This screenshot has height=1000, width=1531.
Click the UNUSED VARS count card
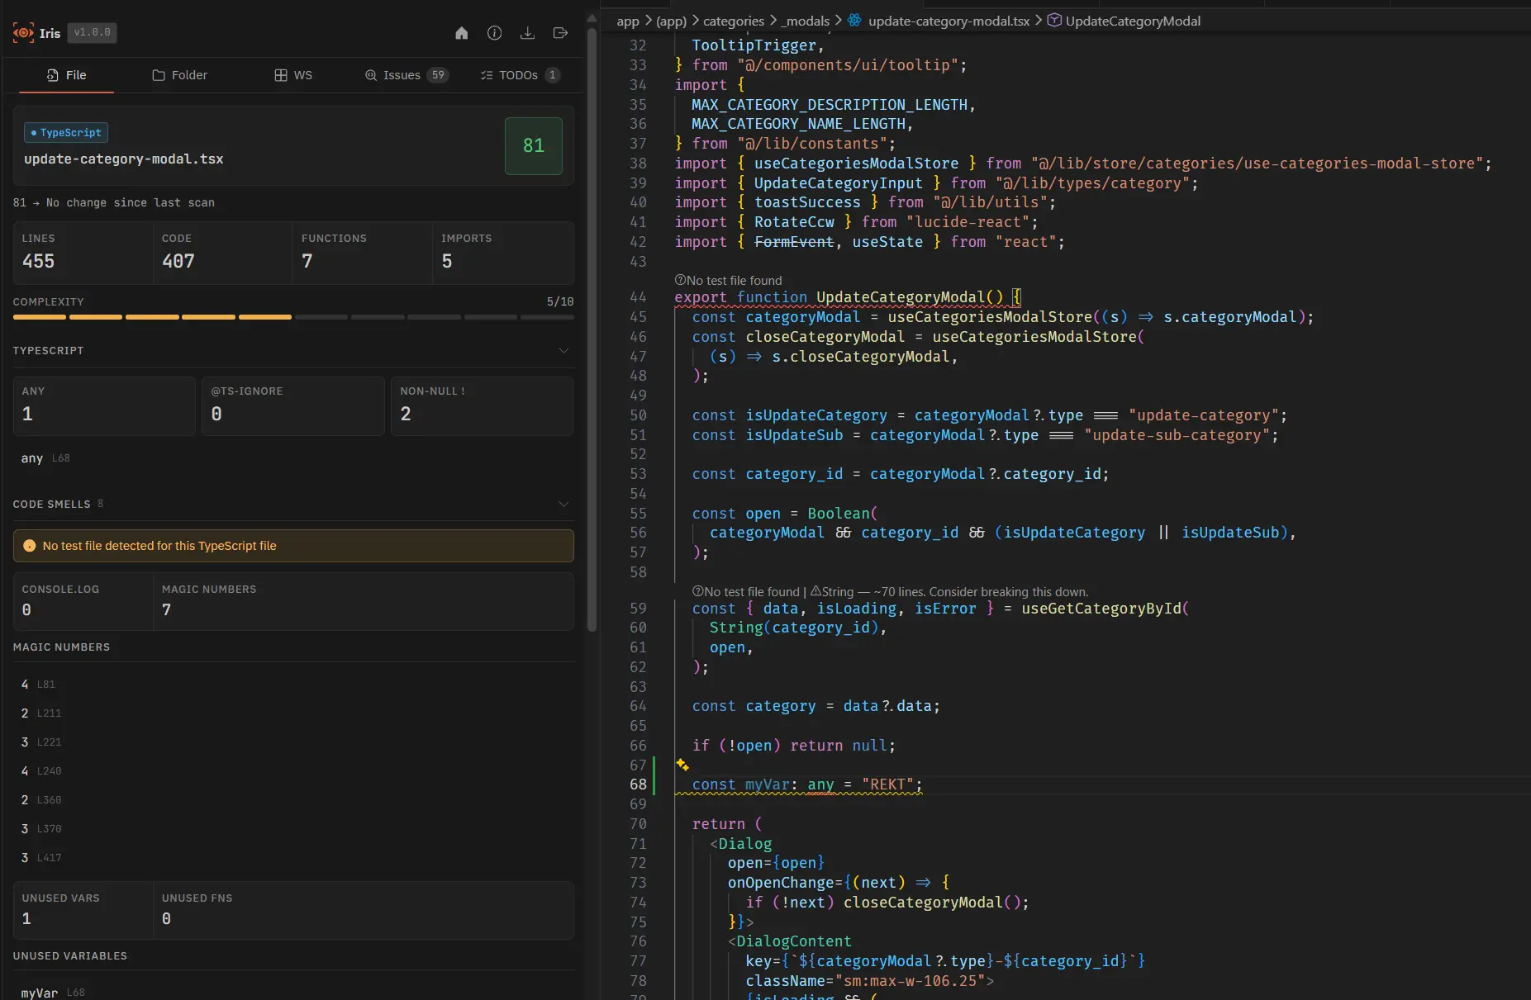[x=83, y=910]
